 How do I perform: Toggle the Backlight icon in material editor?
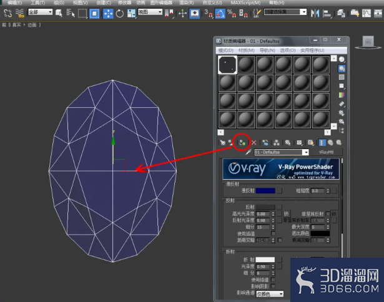click(x=342, y=68)
